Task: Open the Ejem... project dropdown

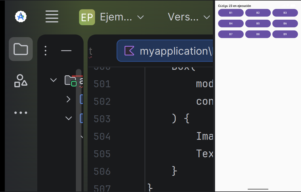Action: [x=122, y=17]
